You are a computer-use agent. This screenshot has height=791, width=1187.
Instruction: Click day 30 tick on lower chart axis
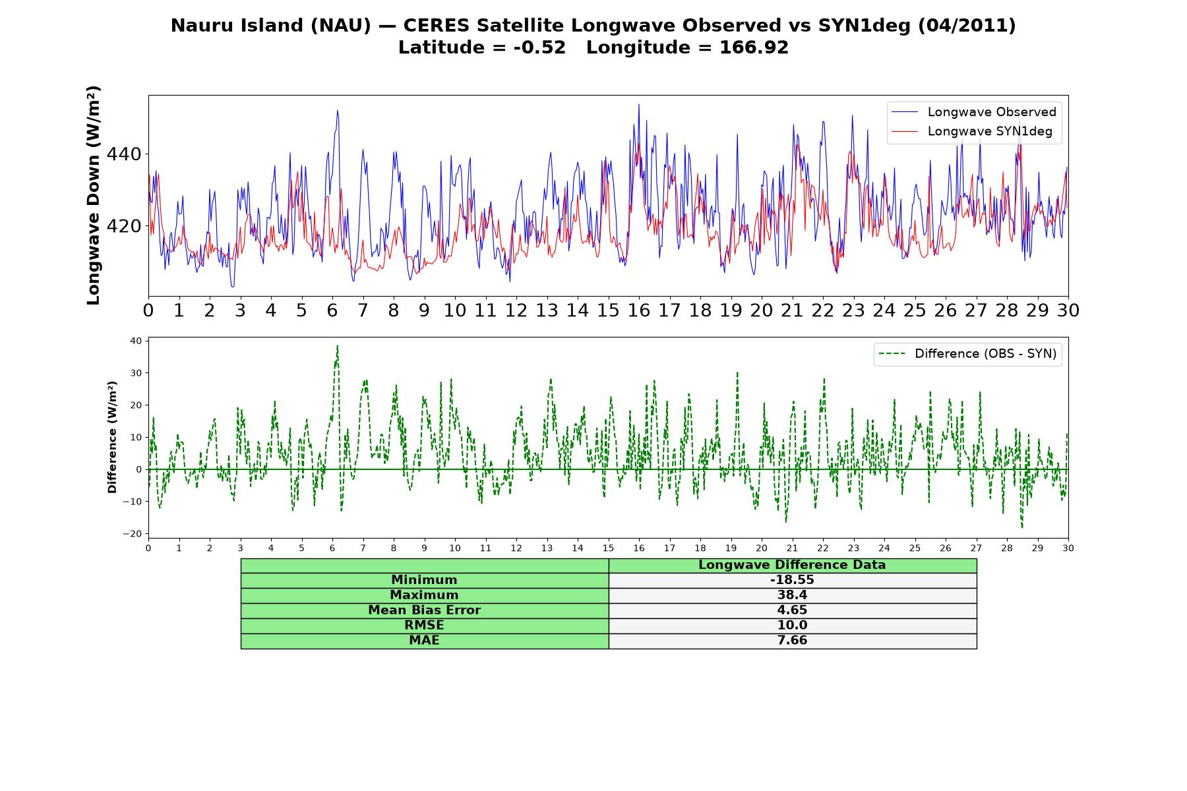1068,548
